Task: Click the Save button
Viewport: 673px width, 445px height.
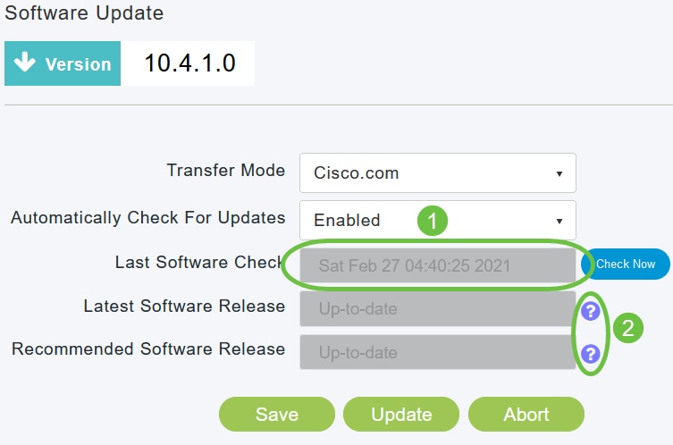Action: click(277, 414)
